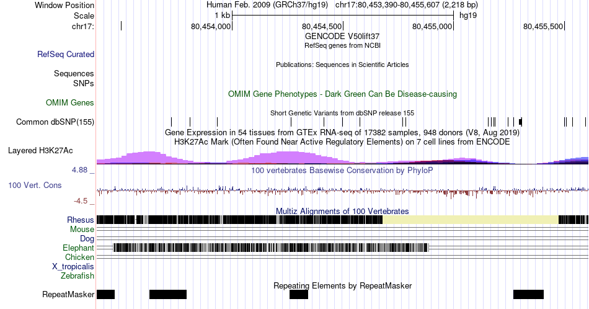Click the Scale label
Image resolution: width=589 pixels, height=309 pixels.
point(84,16)
